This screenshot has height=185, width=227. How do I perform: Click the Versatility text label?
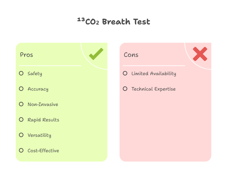pos(39,136)
